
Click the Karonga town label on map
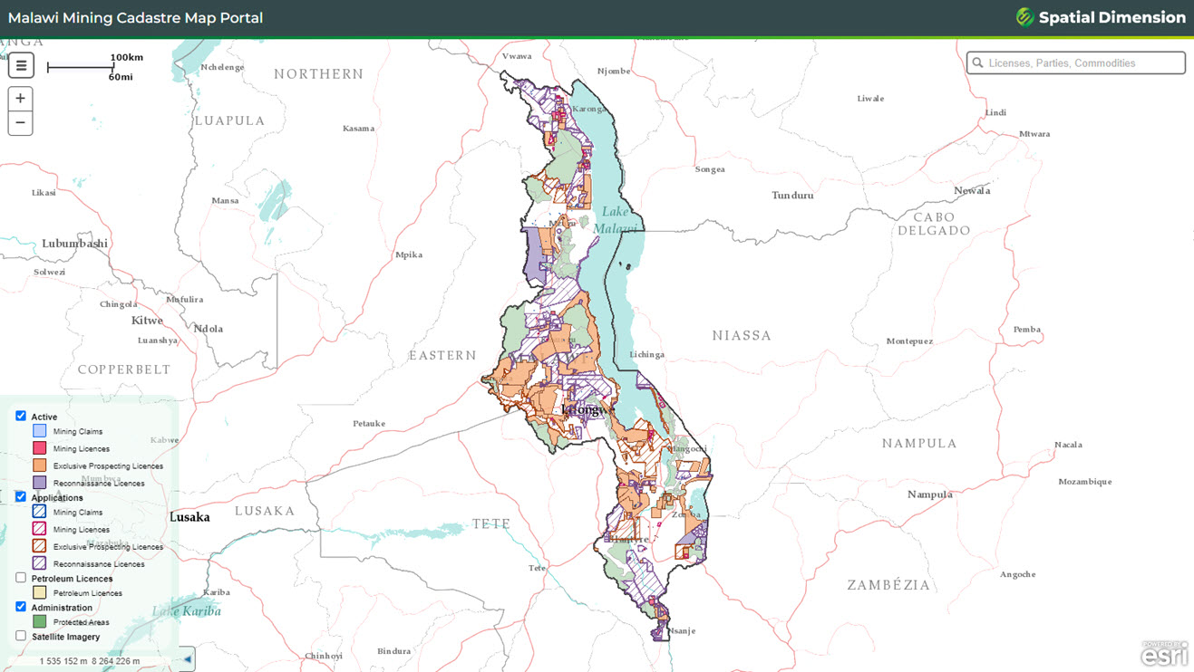pyautogui.click(x=588, y=110)
